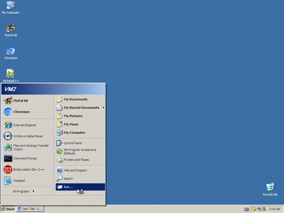Start Windows Media Player from the menu
The width and height of the screenshot is (284, 213).
pyautogui.click(x=28, y=136)
